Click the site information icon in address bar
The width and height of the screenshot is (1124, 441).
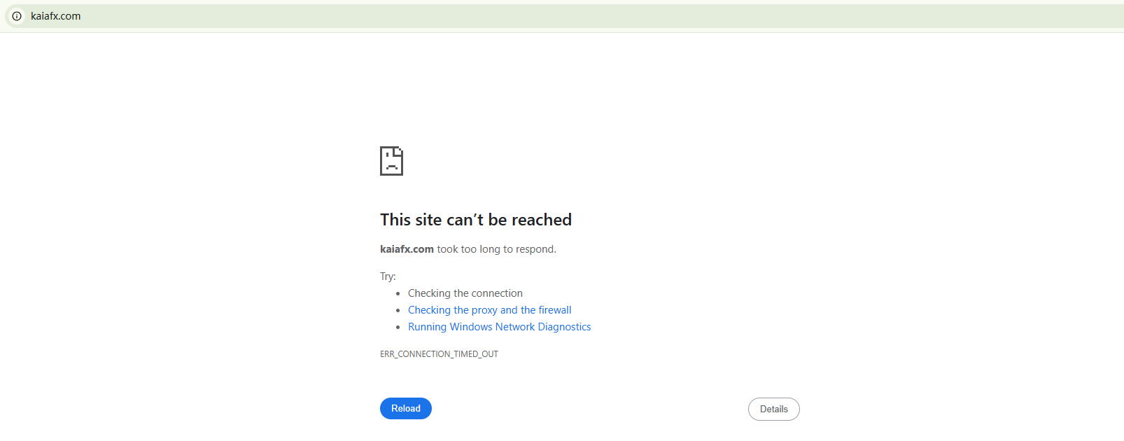17,16
